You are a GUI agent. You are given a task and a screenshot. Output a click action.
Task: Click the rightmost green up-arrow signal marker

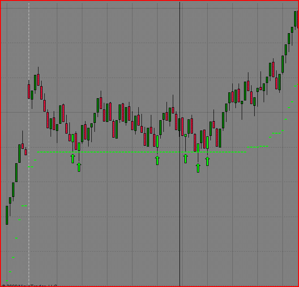click(x=208, y=161)
